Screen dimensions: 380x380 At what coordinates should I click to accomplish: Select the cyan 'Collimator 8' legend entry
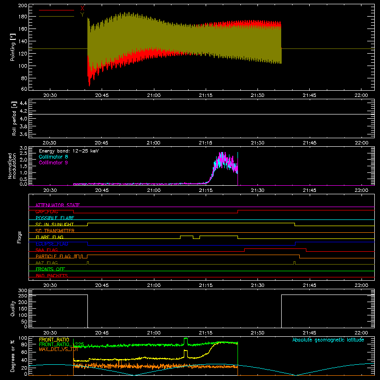[53, 157]
